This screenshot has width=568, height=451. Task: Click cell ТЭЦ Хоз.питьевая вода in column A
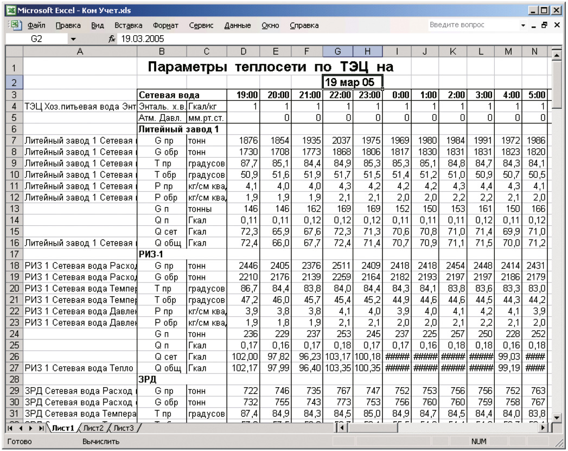[x=80, y=107]
